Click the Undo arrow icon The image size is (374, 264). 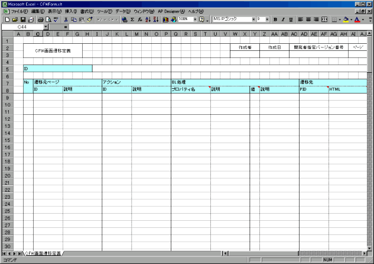[x=100, y=20]
